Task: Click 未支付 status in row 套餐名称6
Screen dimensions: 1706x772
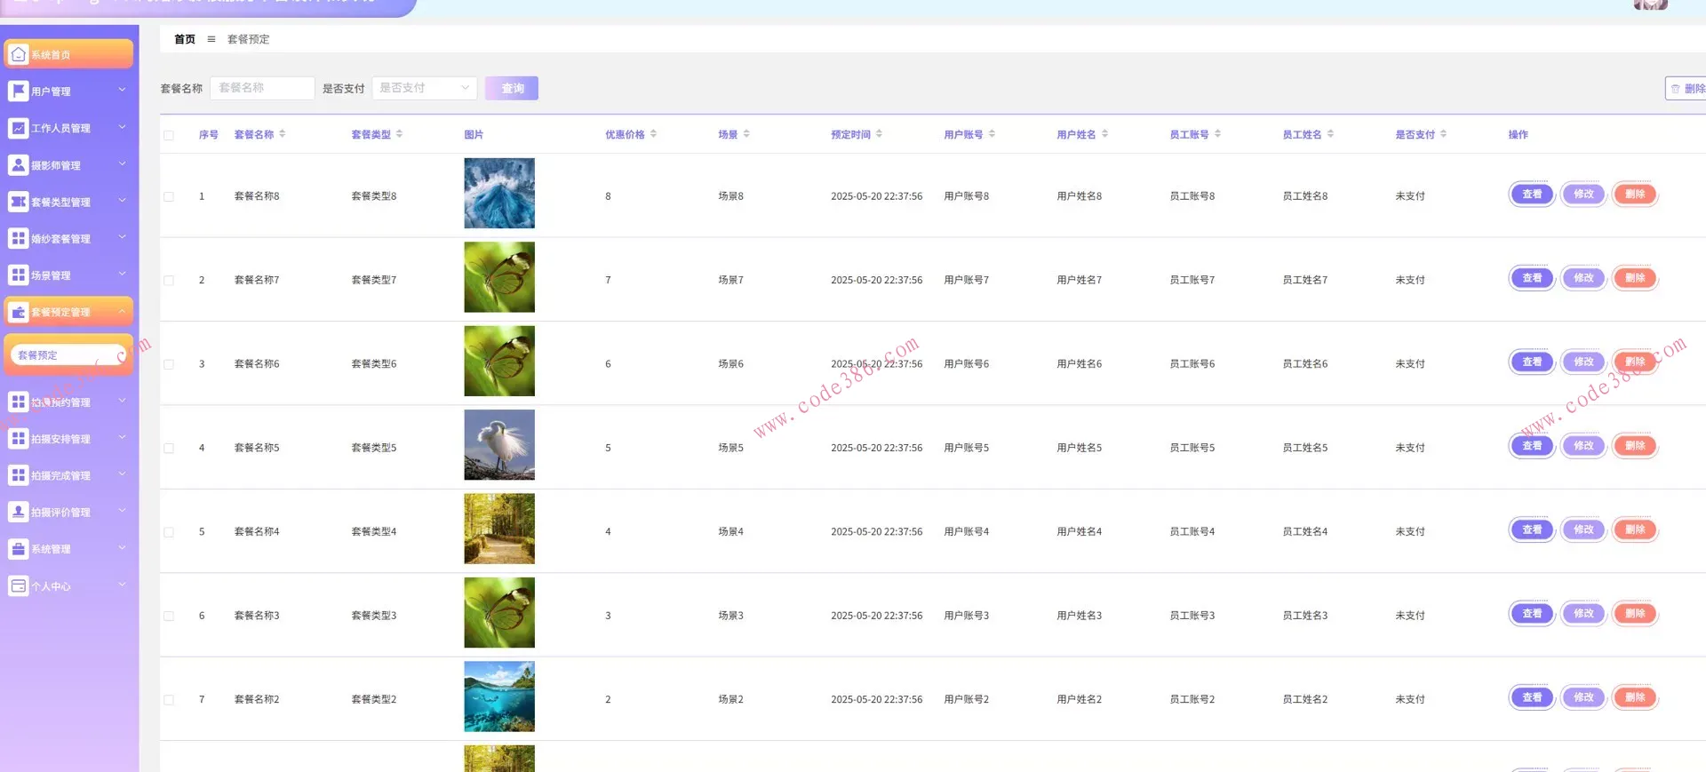Action: (1409, 364)
